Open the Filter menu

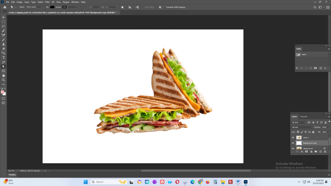[47, 2]
